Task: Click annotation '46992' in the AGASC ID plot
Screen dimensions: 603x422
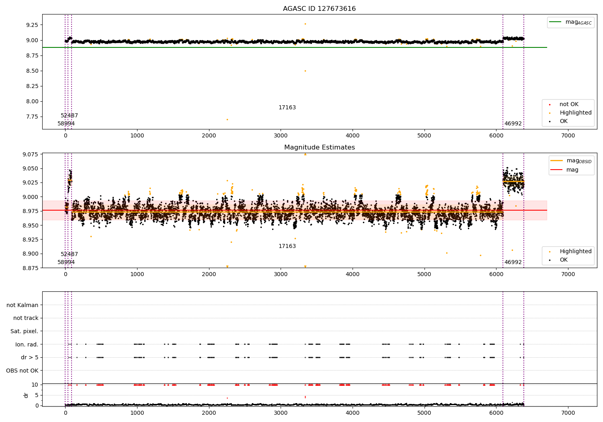Action: (x=513, y=124)
